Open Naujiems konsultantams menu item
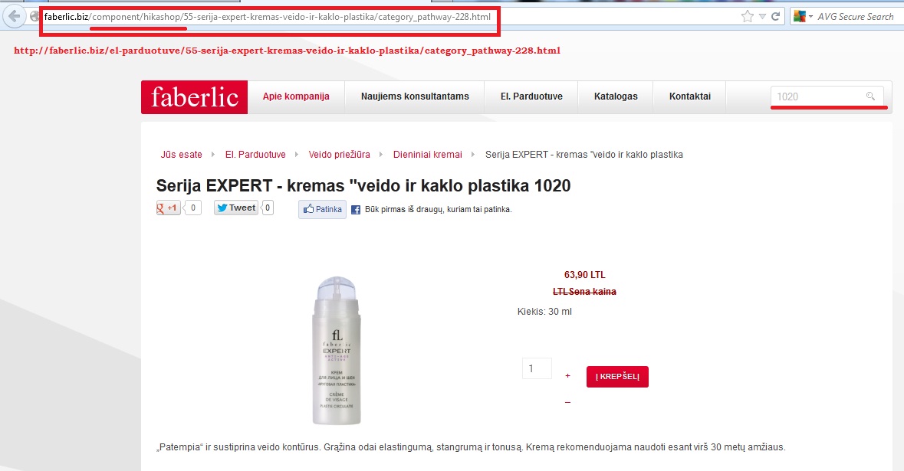Viewport: 904px width, 471px height. tap(415, 96)
